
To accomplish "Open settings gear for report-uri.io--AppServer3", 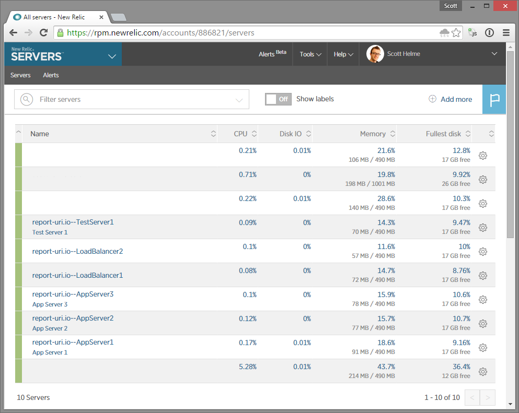I will 483,300.
